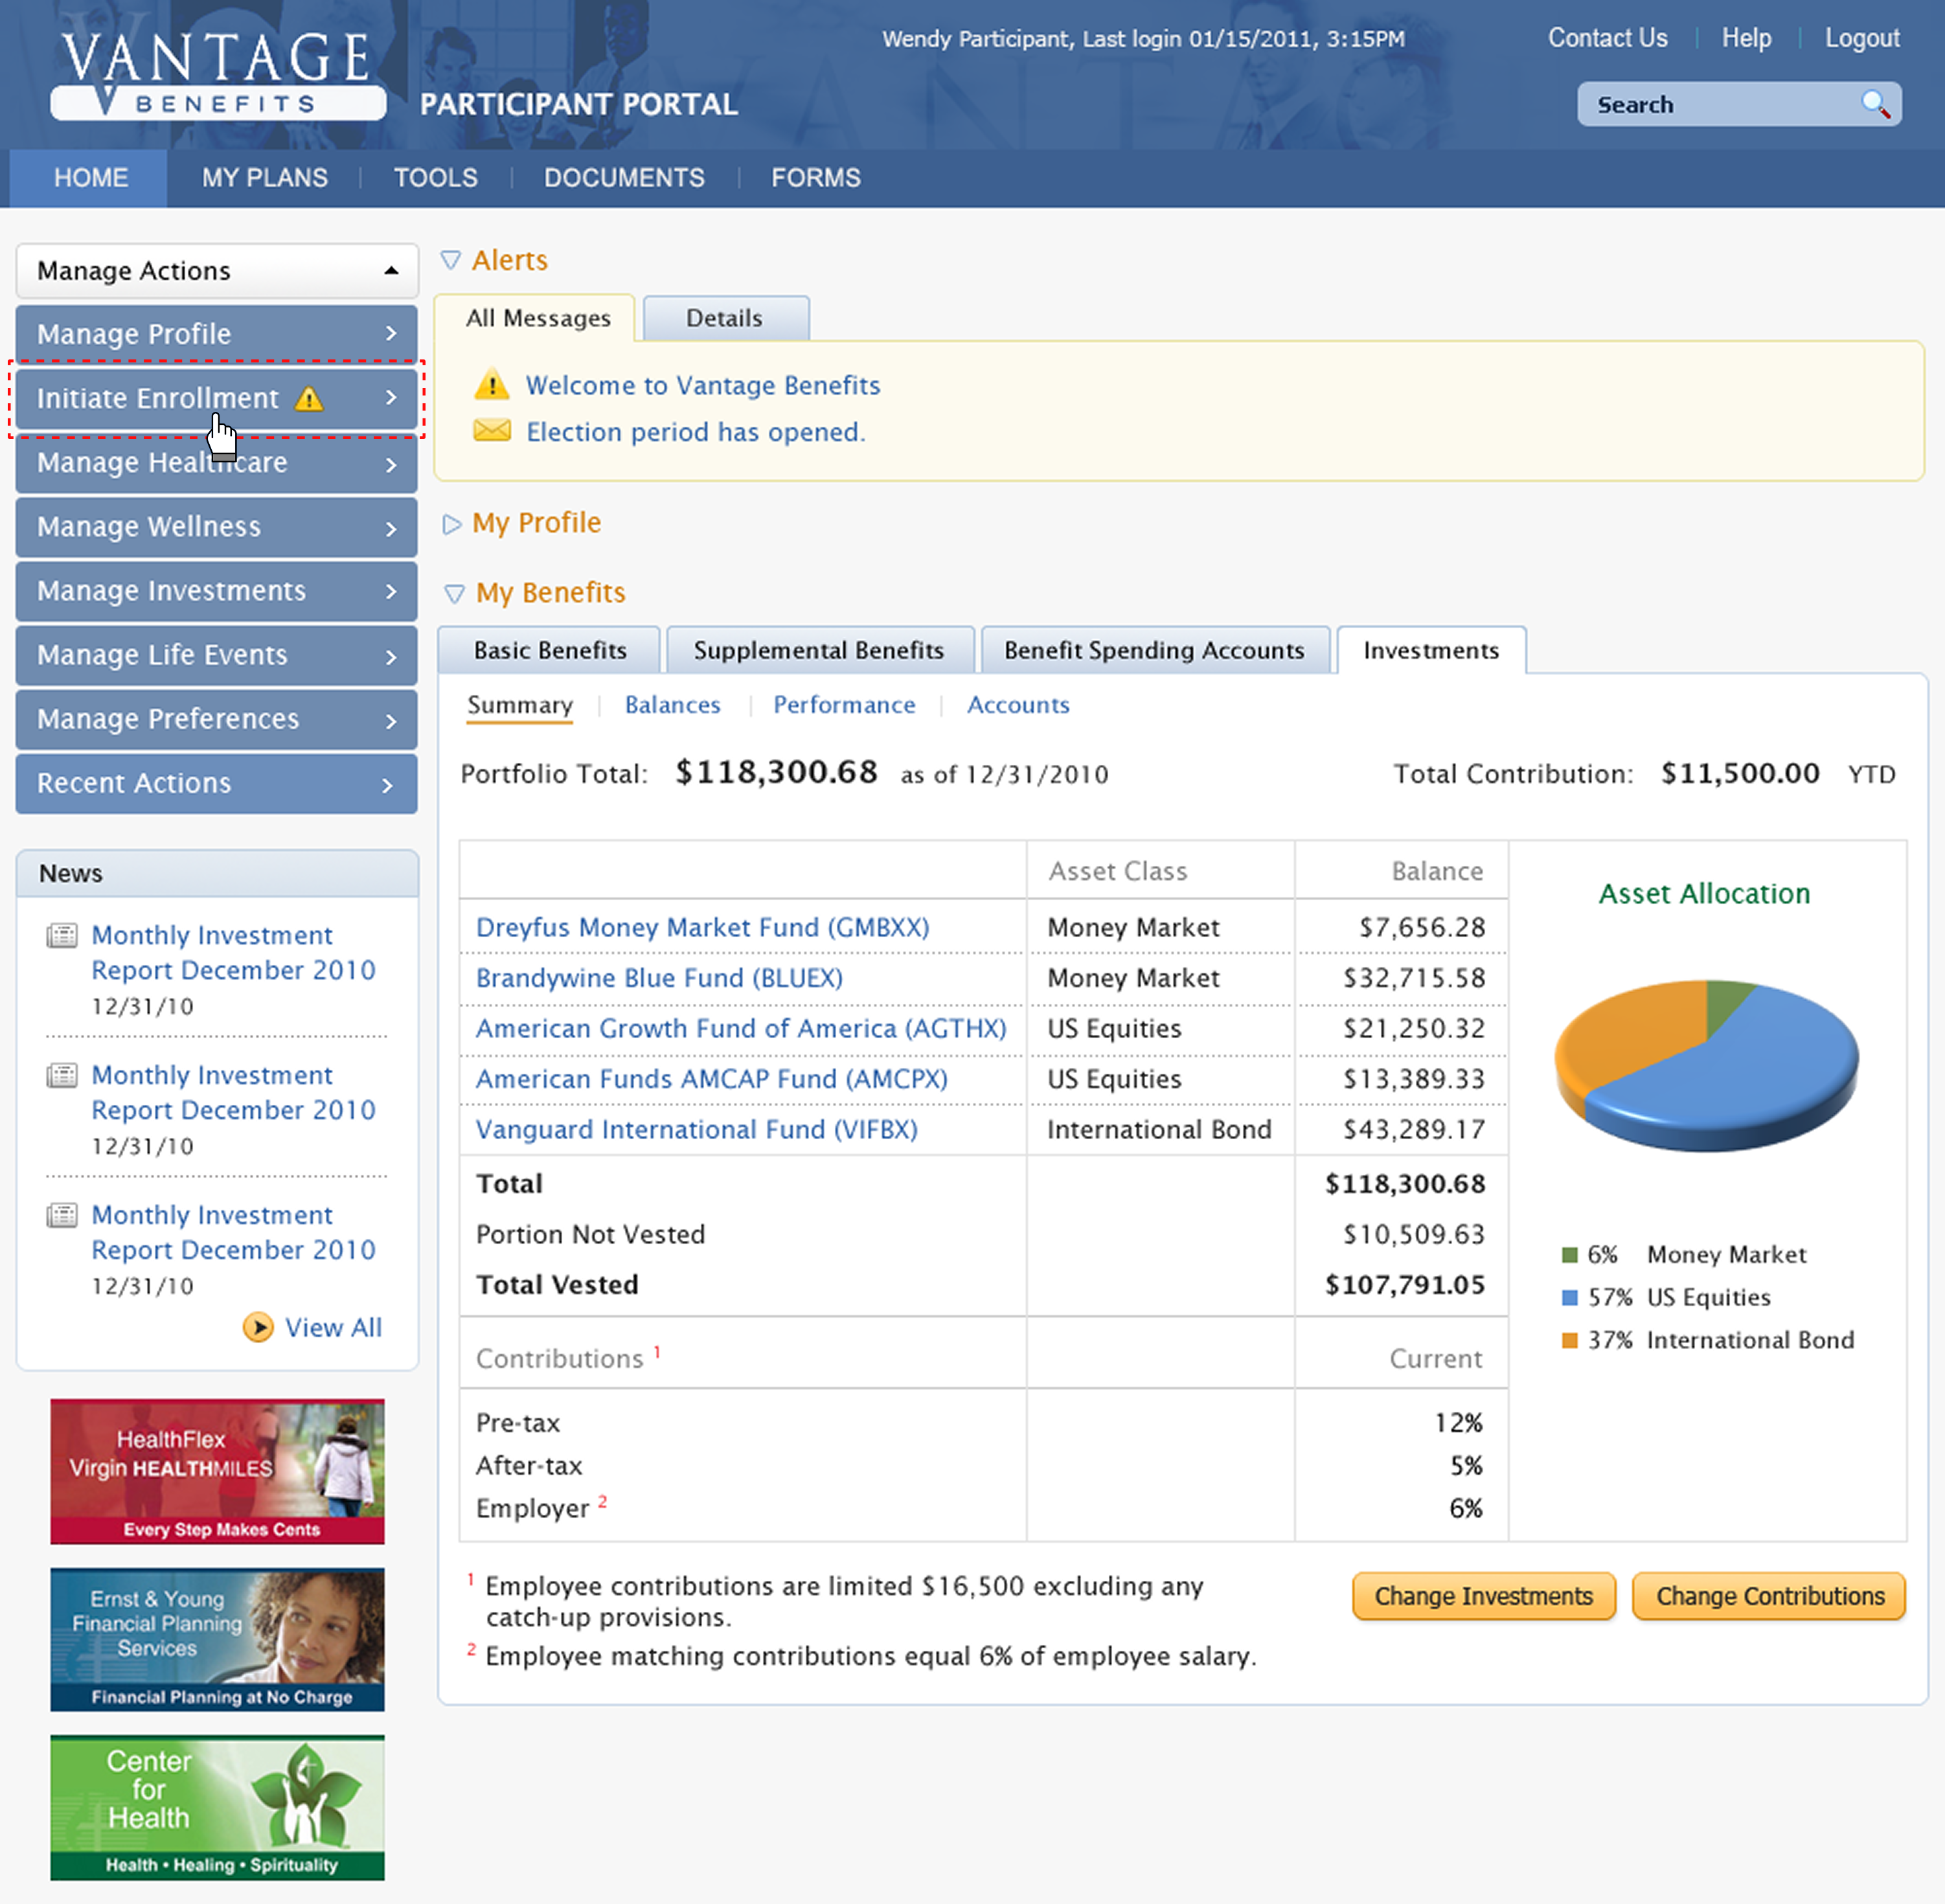Click the HealthFlex Virgin HealthMiles banner
1945x1904 pixels.
click(217, 1470)
